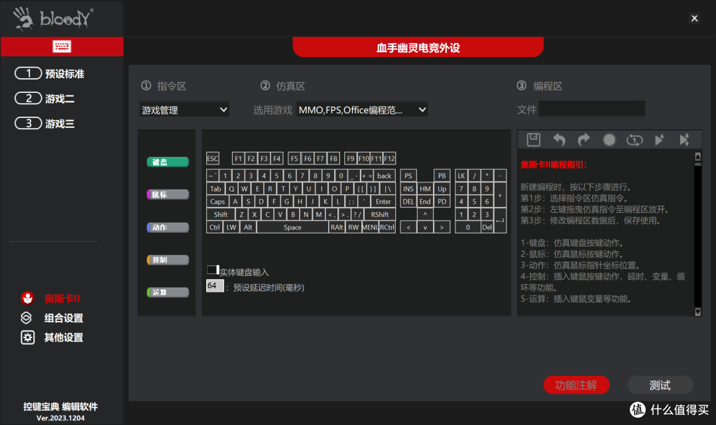Click the redo arrow icon
The width and height of the screenshot is (716, 425).
point(584,140)
